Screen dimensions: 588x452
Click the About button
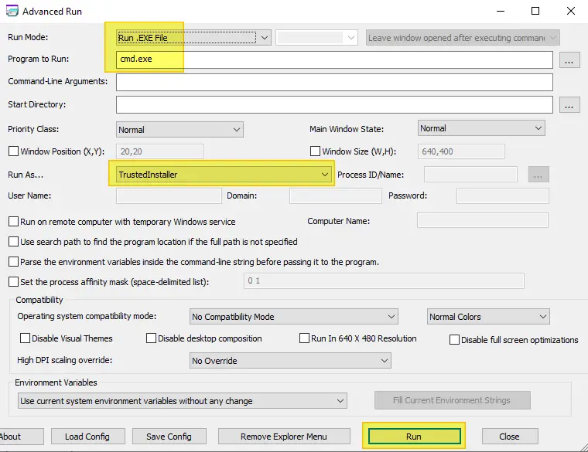[22, 437]
